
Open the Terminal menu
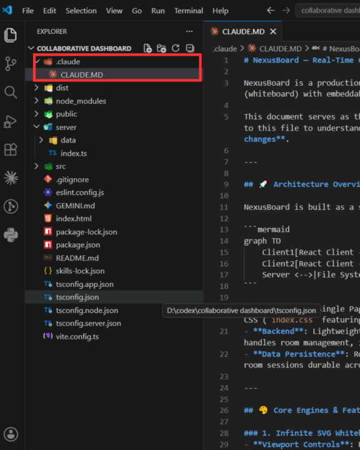pyautogui.click(x=189, y=11)
